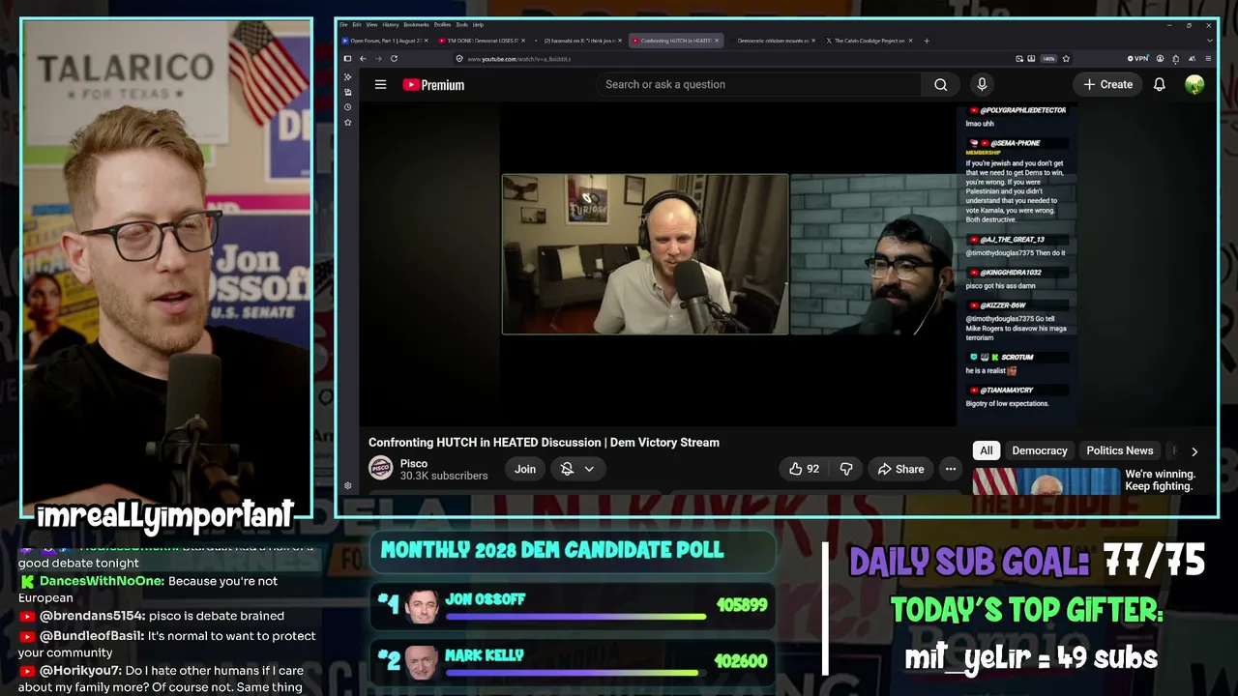Toggle notification bell for Pisco channel
The width and height of the screenshot is (1238, 696).
[x=577, y=469]
